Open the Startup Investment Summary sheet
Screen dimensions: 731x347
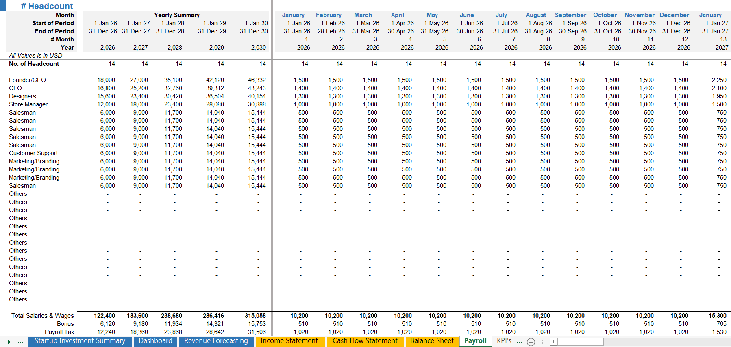pyautogui.click(x=80, y=341)
